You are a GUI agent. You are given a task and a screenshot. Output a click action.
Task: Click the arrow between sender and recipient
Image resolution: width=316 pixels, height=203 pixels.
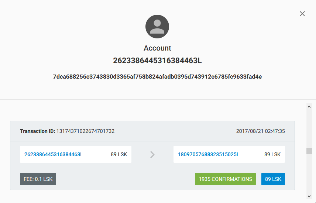tap(152, 155)
